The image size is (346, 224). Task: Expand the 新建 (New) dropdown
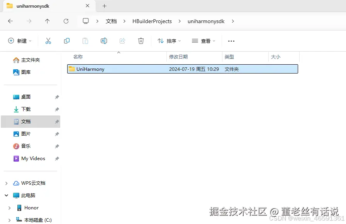click(19, 41)
